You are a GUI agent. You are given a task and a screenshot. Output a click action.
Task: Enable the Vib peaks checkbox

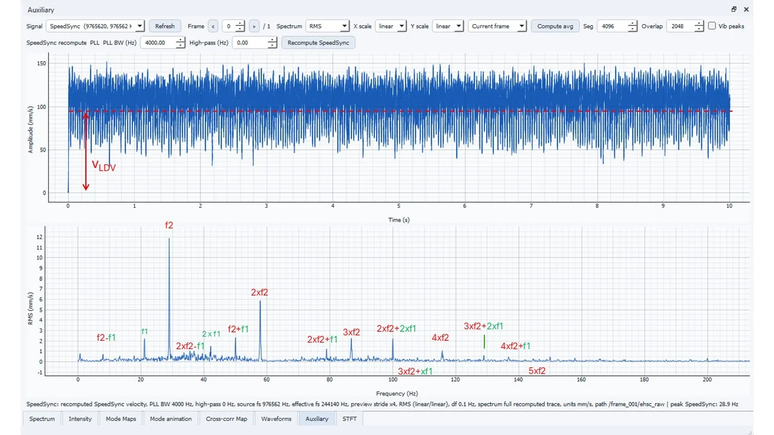(712, 26)
